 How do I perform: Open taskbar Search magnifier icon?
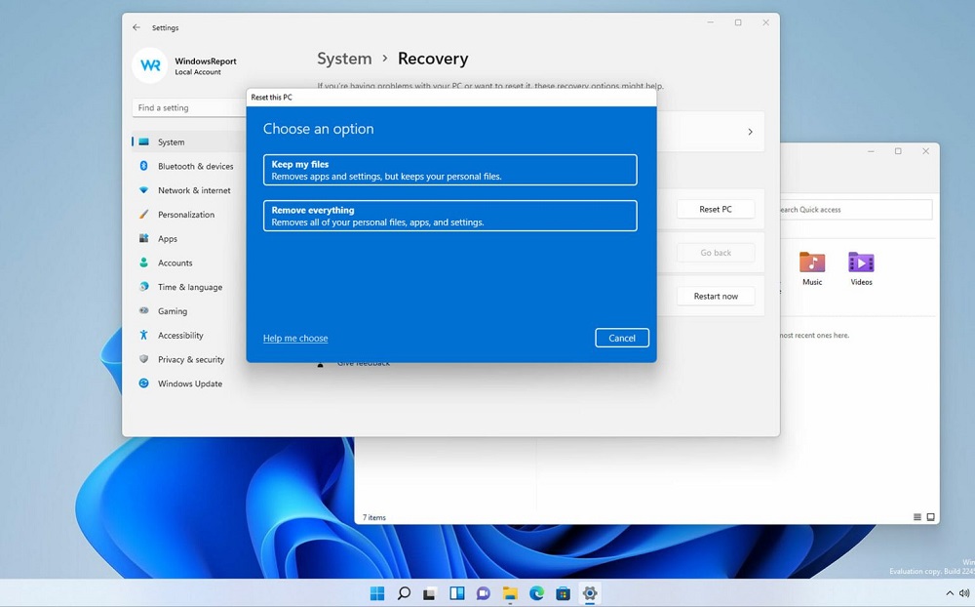coord(405,593)
